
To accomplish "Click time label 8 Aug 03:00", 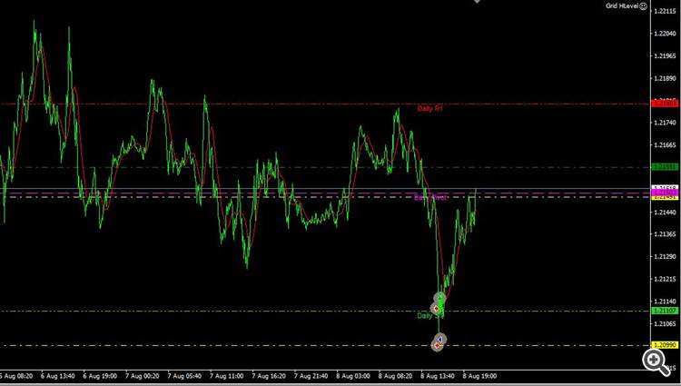I will pos(352,376).
